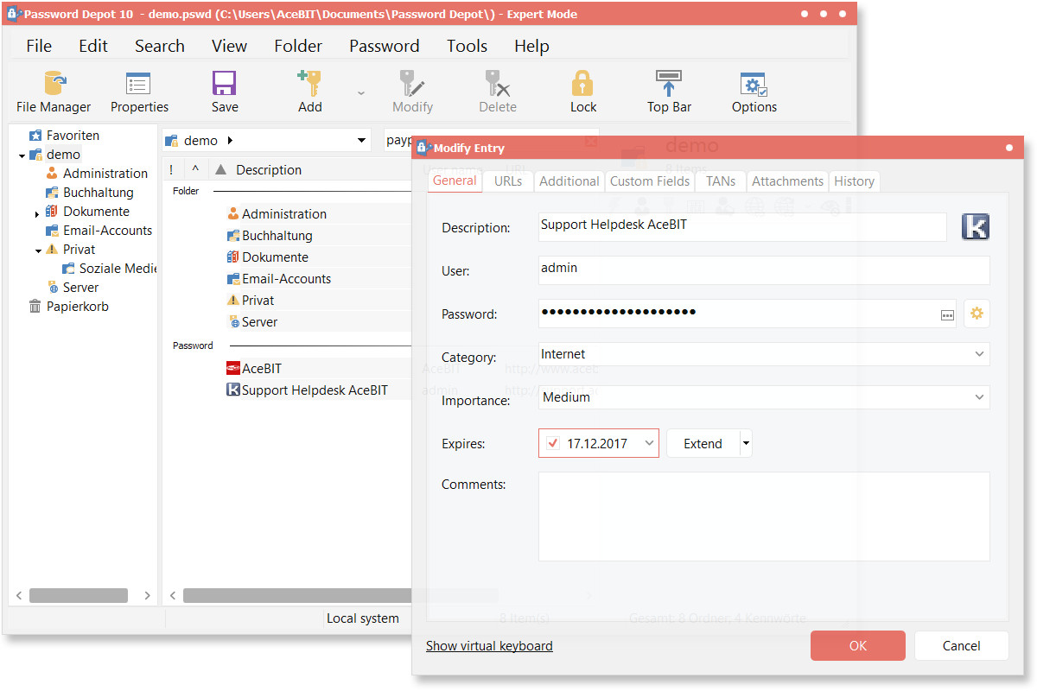This screenshot has width=1037, height=691.
Task: Select the AceBIT password entry
Action: tap(261, 369)
